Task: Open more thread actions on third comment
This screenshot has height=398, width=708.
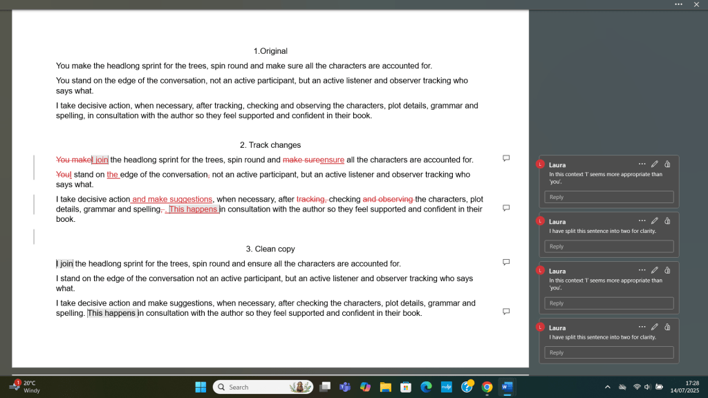Action: coord(642,270)
